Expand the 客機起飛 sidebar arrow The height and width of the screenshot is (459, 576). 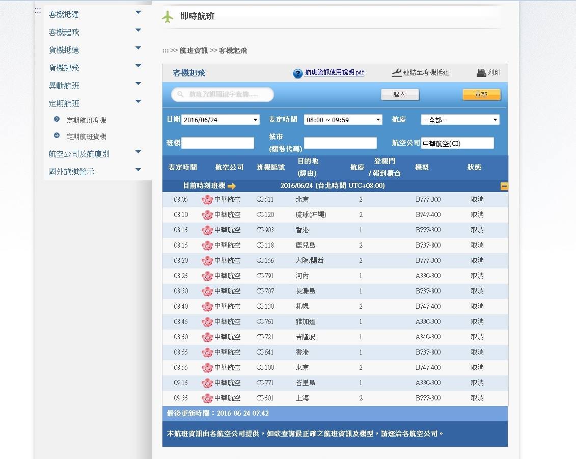(x=138, y=30)
